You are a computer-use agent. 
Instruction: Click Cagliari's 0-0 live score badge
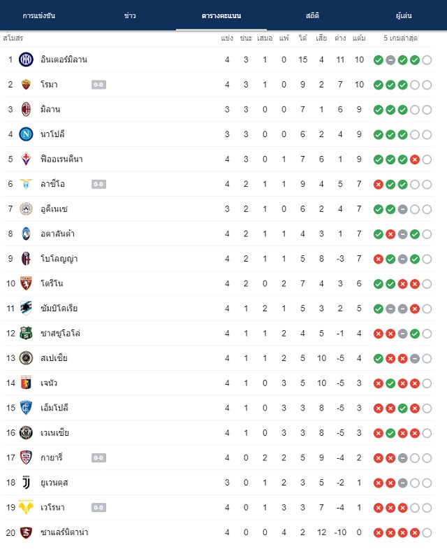point(98,458)
